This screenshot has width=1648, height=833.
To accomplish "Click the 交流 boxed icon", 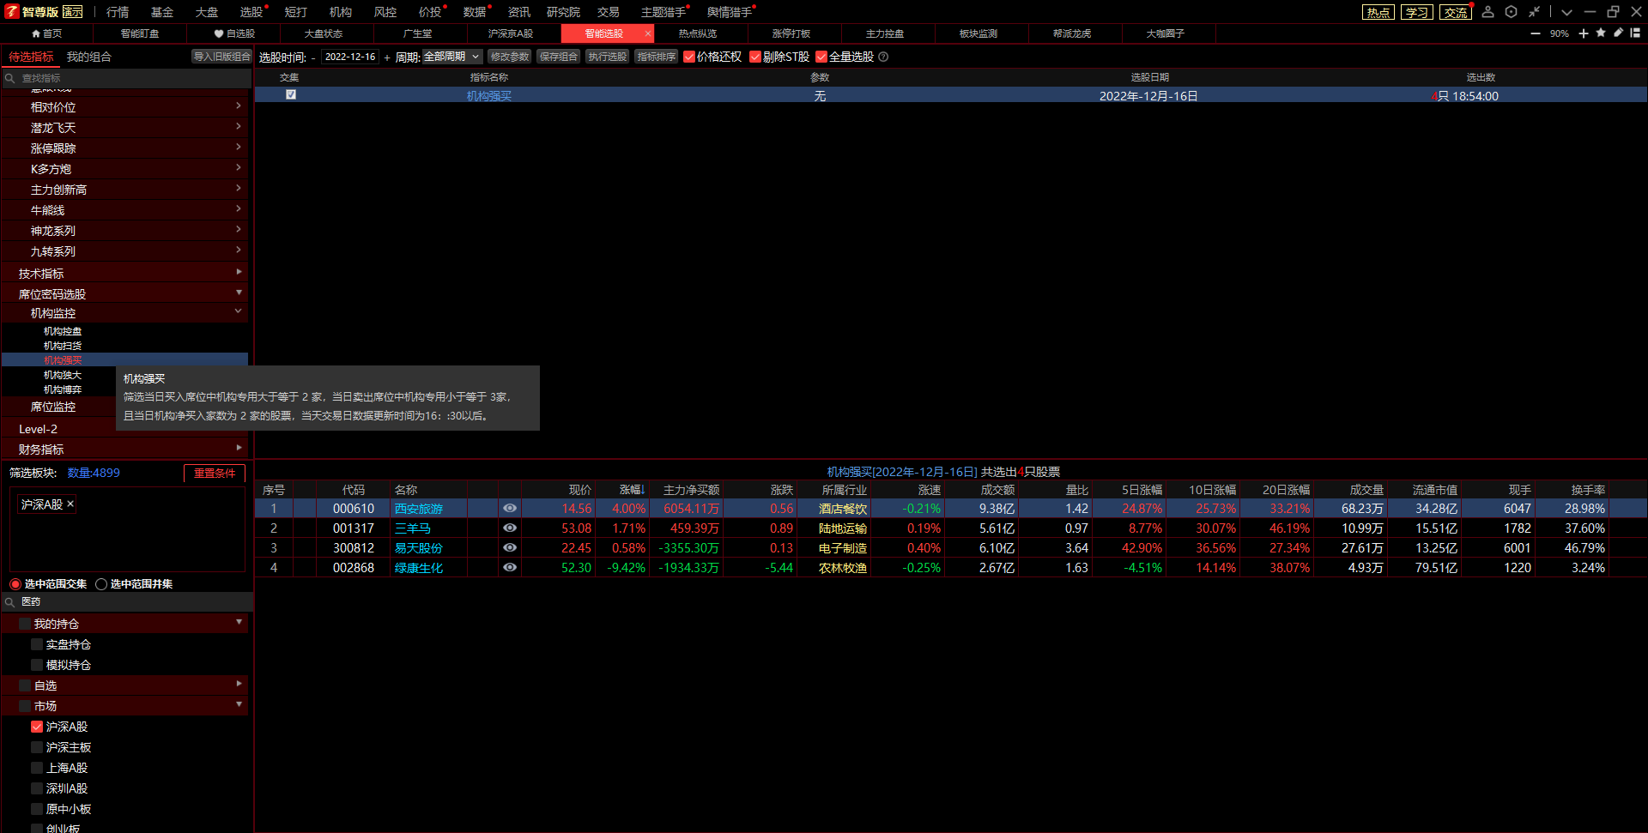I will [x=1456, y=12].
